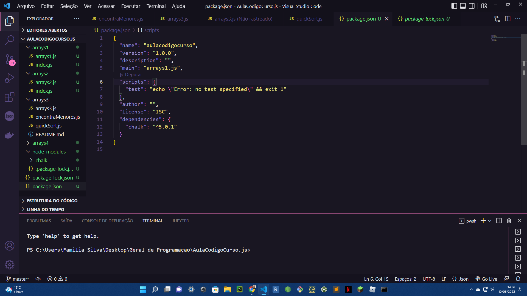Change line ending via LF status item
This screenshot has height=296, width=527.
(x=444, y=279)
